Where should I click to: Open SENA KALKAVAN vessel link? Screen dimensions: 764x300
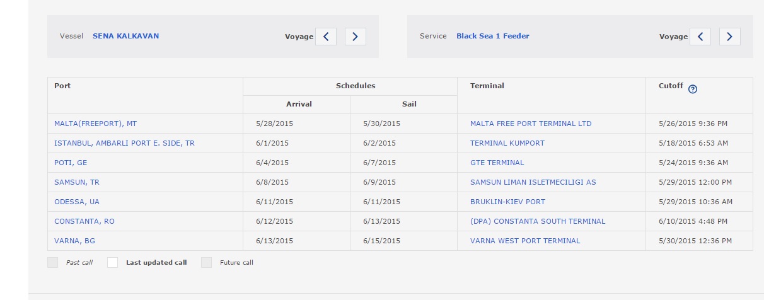125,36
